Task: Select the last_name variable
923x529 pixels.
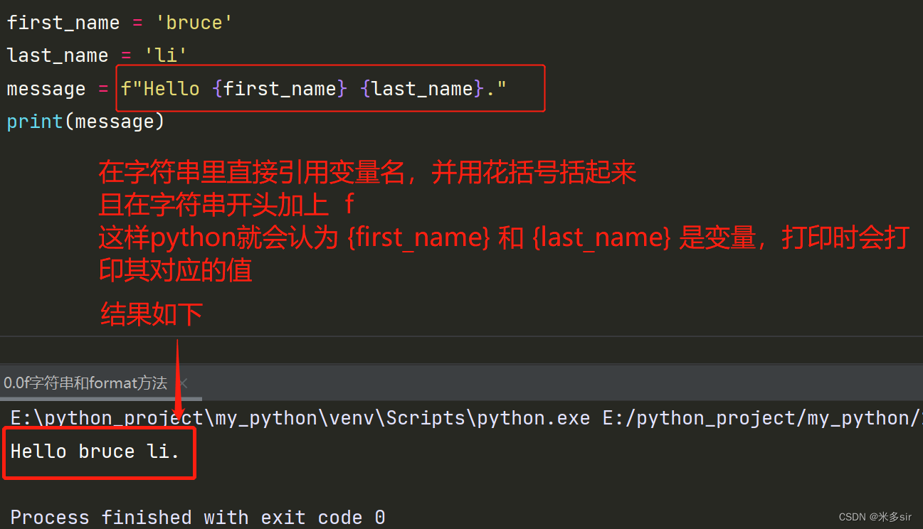Action: coord(57,55)
